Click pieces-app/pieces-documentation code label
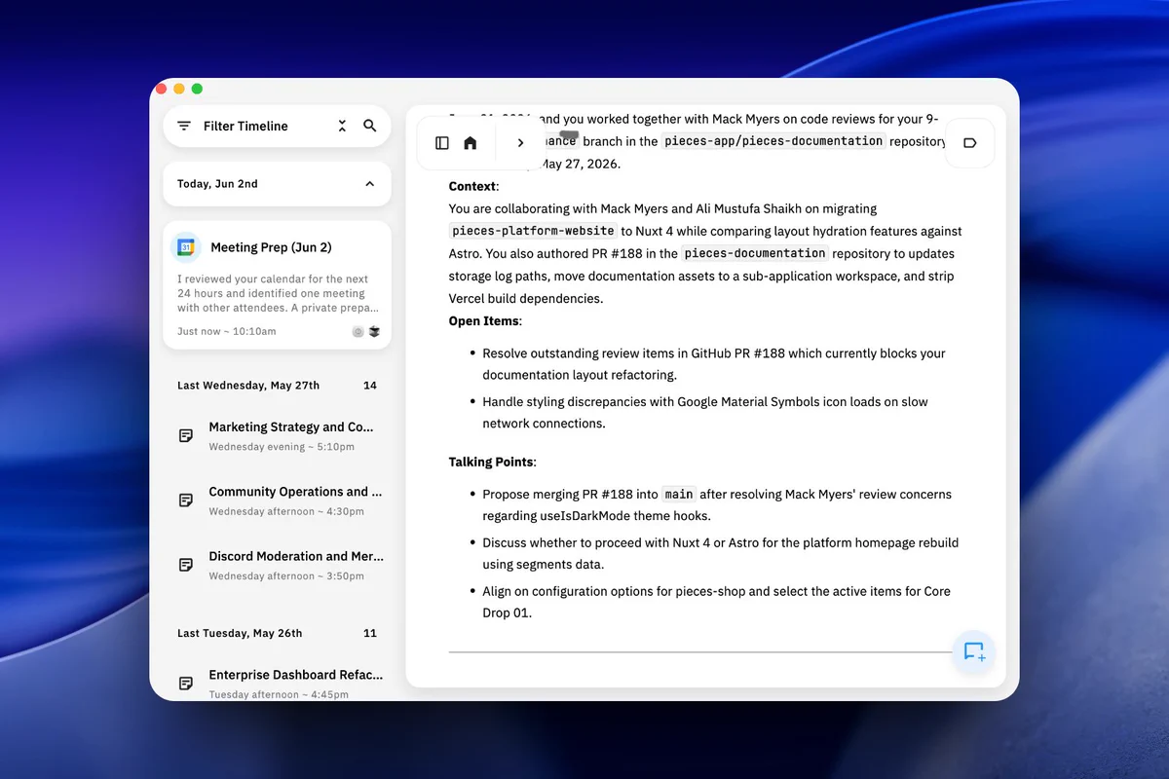Screen dimensions: 1169x779 (773, 141)
